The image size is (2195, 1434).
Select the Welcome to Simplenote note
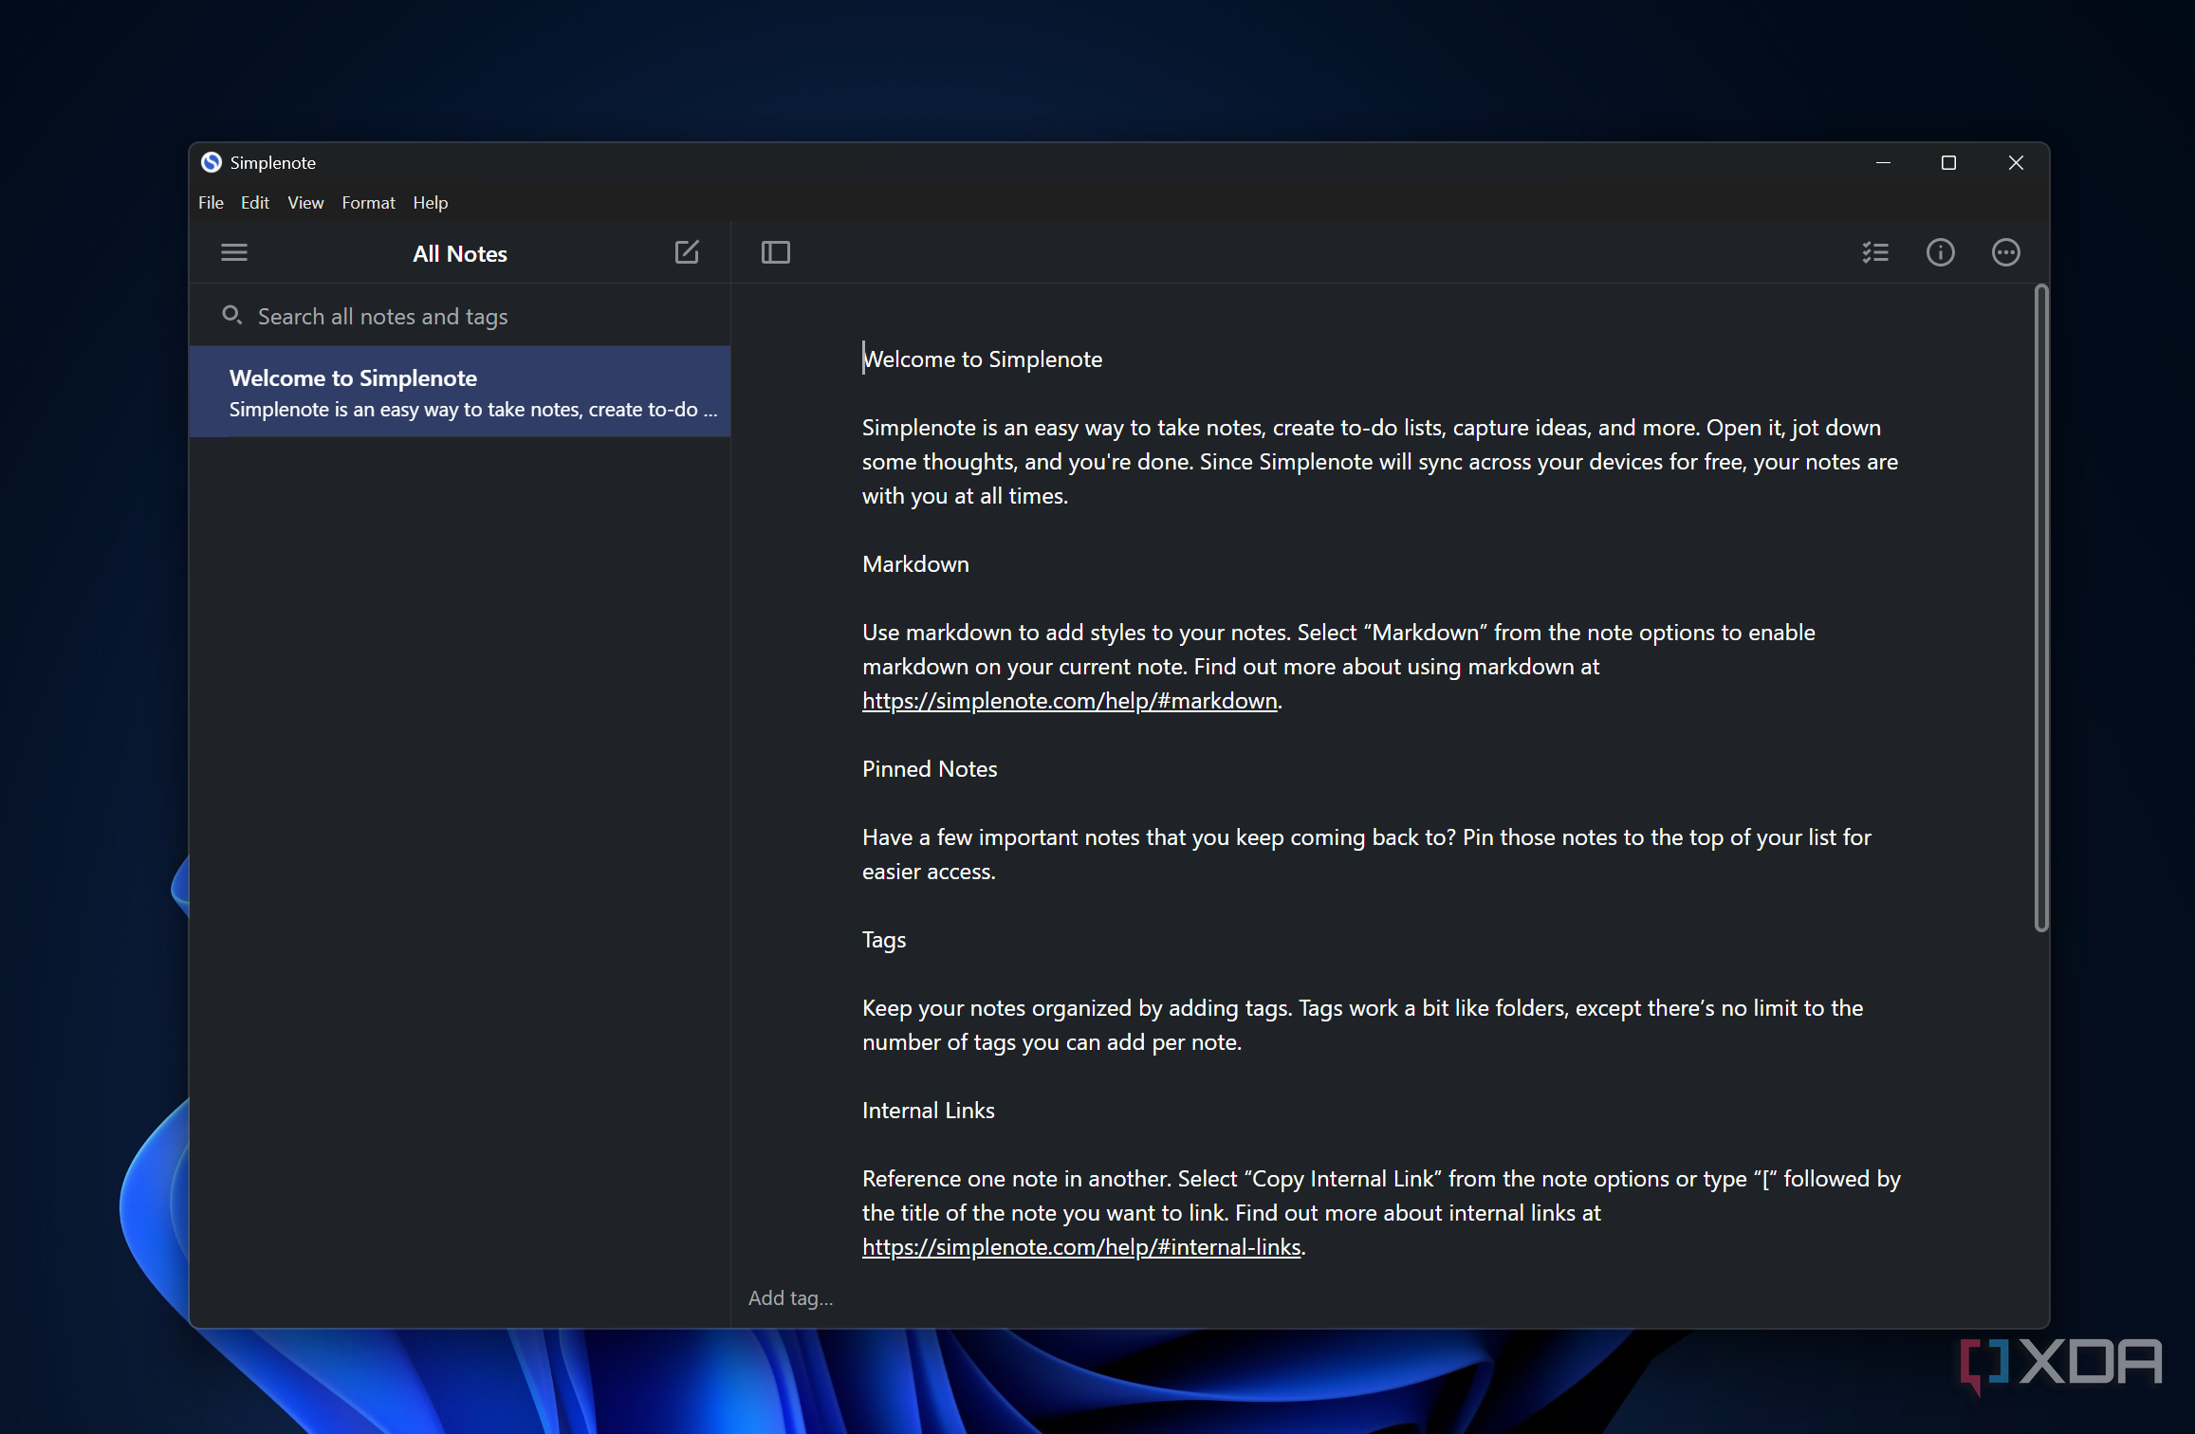coord(460,392)
